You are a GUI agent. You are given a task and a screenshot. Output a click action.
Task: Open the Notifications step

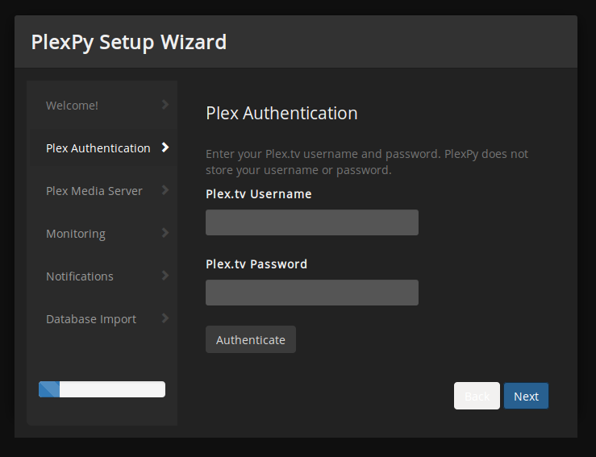pos(102,276)
